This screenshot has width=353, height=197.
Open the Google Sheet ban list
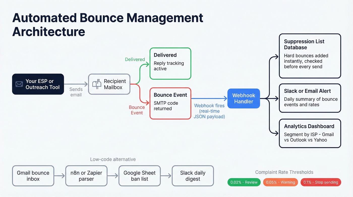[139, 176]
